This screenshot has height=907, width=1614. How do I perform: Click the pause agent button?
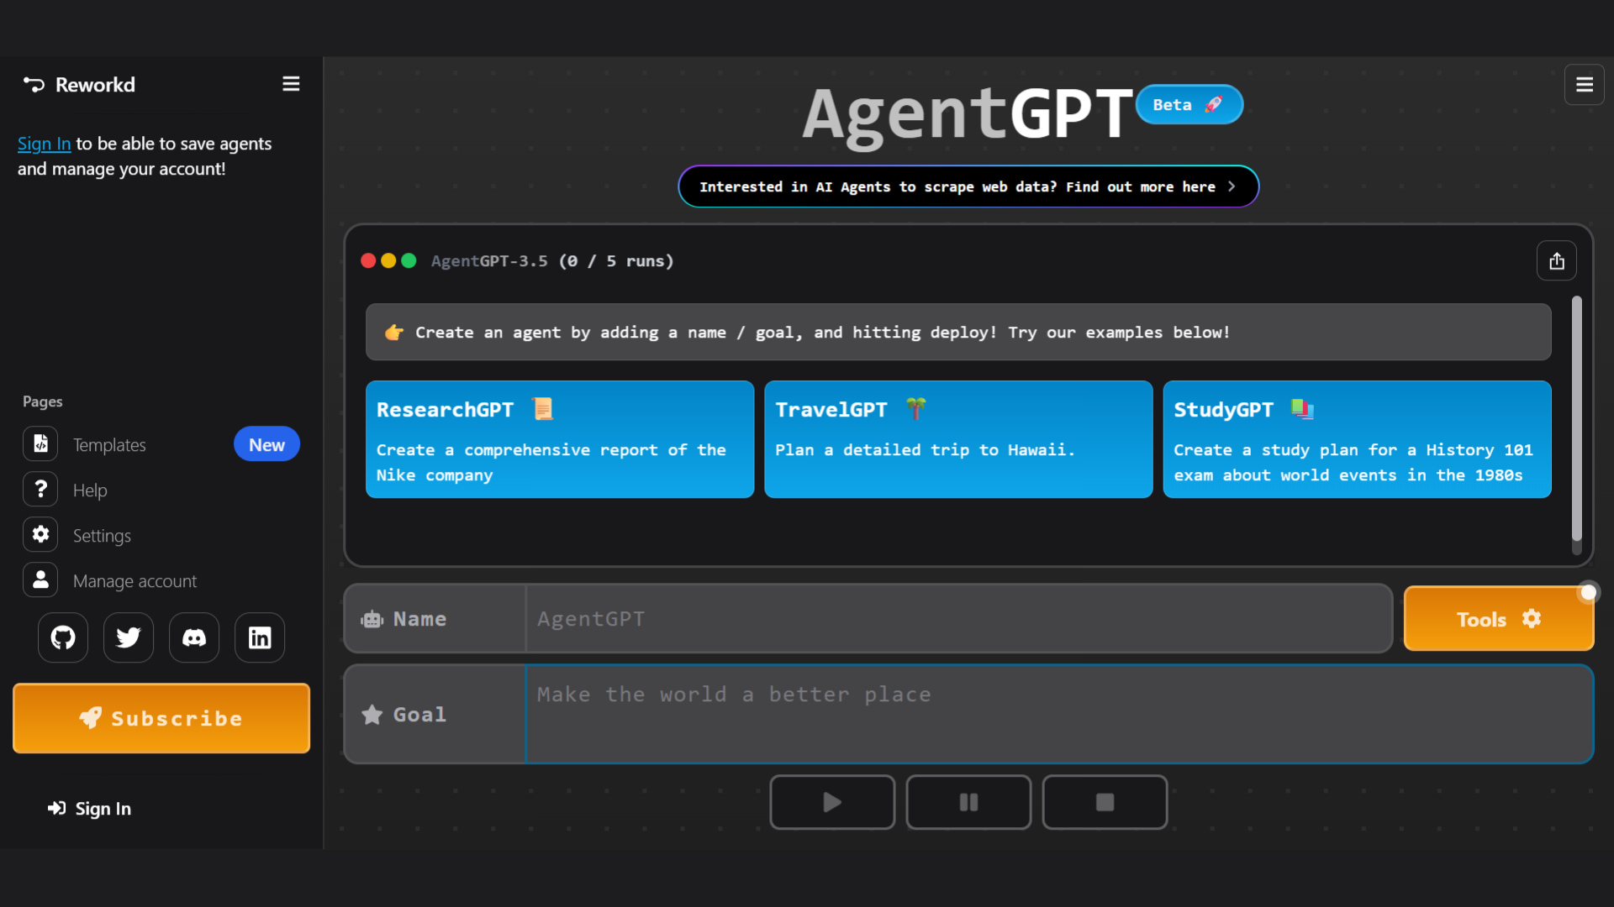pyautogui.click(x=968, y=803)
